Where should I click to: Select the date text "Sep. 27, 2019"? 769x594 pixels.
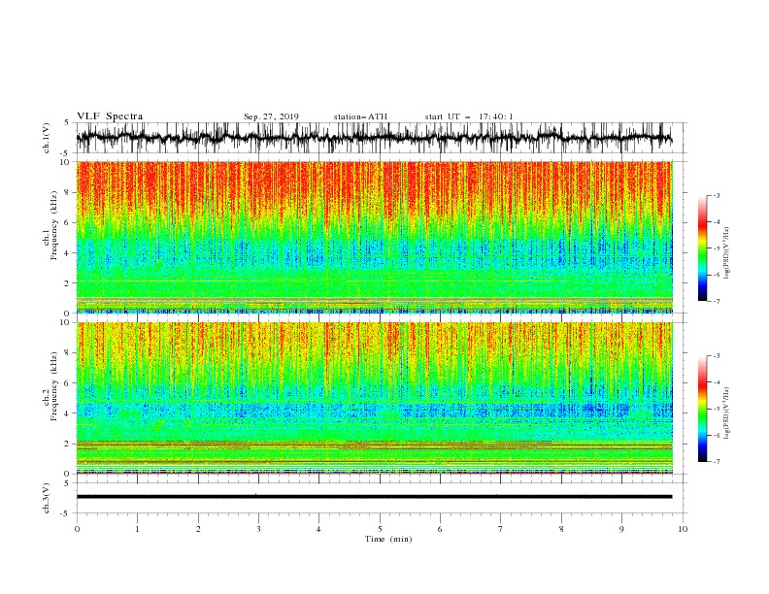[x=271, y=116]
